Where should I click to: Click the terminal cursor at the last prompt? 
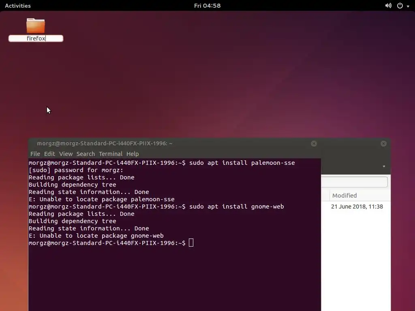191,243
